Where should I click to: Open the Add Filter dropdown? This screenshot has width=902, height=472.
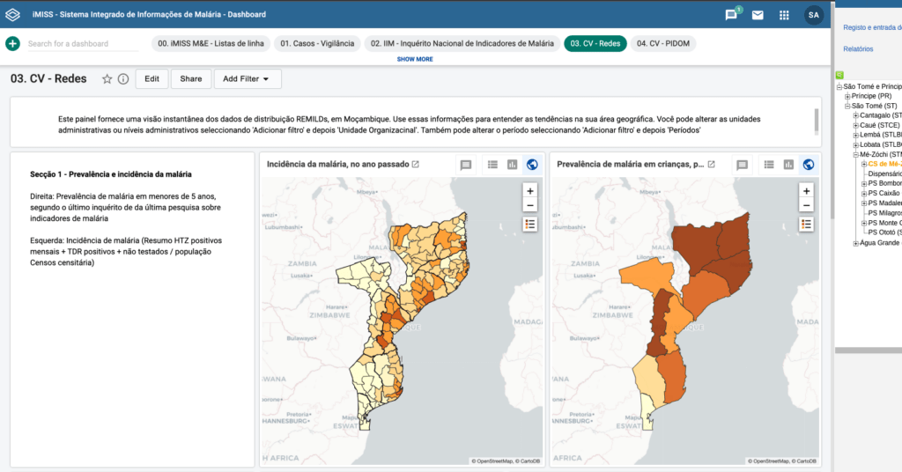[x=247, y=79]
